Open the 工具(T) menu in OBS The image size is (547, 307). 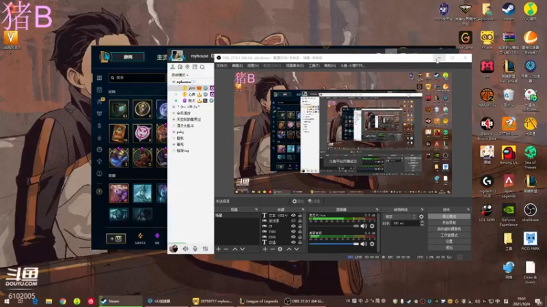pos(314,65)
